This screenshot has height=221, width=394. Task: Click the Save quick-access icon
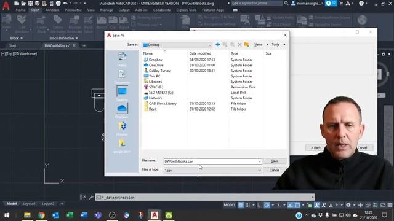[30, 3]
